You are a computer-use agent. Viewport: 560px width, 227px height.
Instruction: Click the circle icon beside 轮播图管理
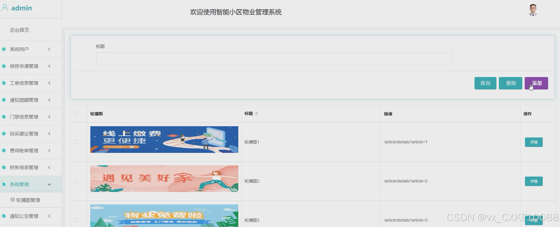point(12,200)
